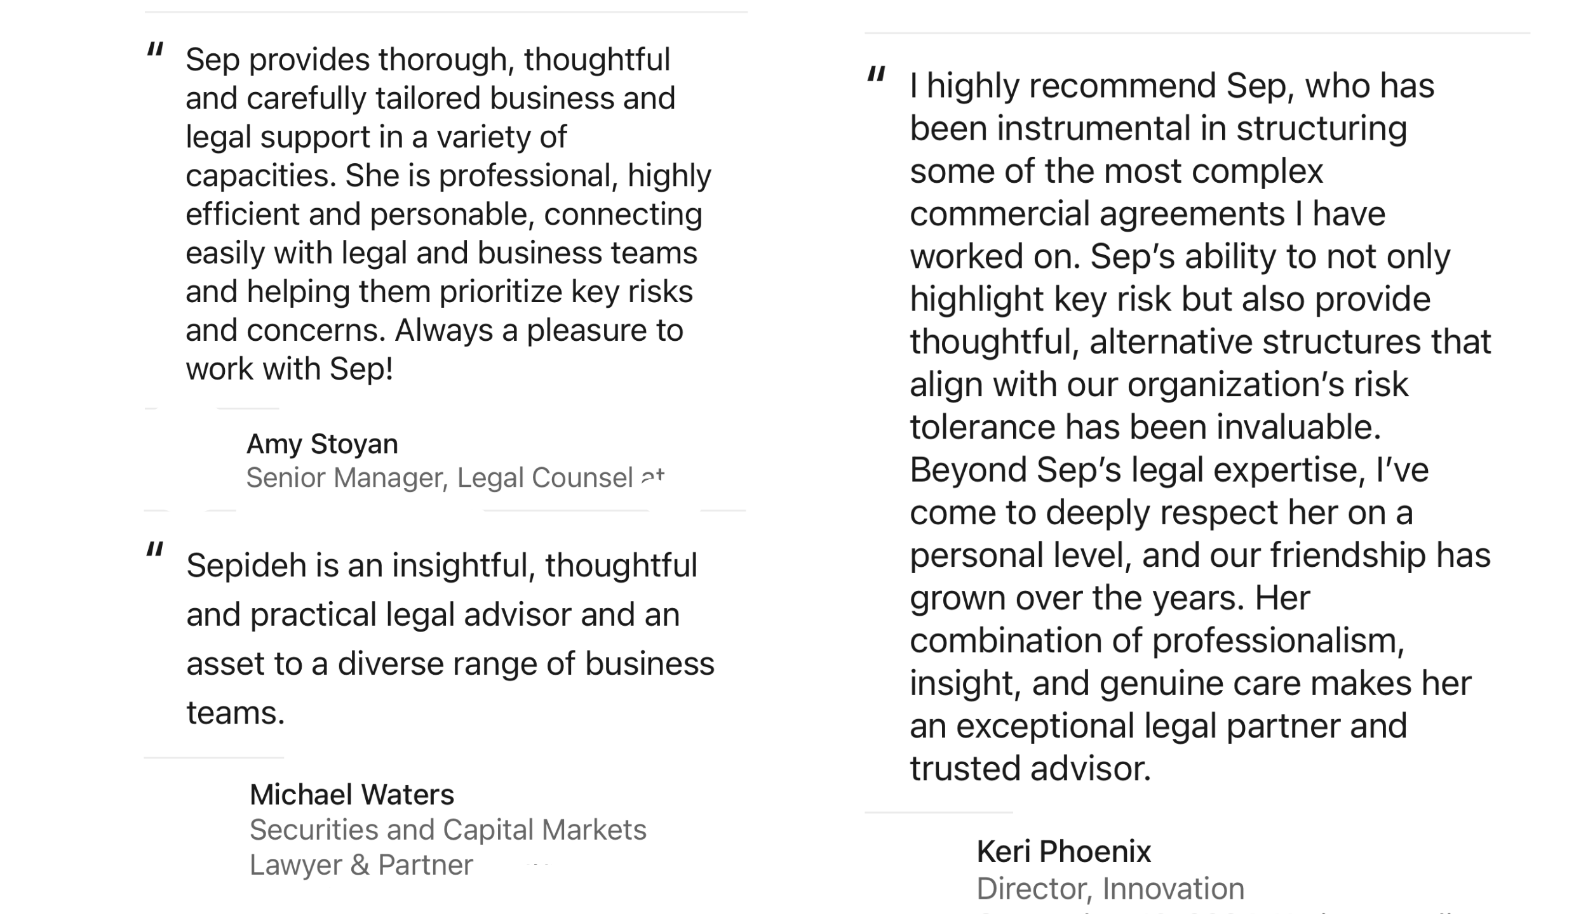Screen dimensions: 1588x914
Task: Click the quote mark before "I highly recommend Sep"
Action: [877, 75]
